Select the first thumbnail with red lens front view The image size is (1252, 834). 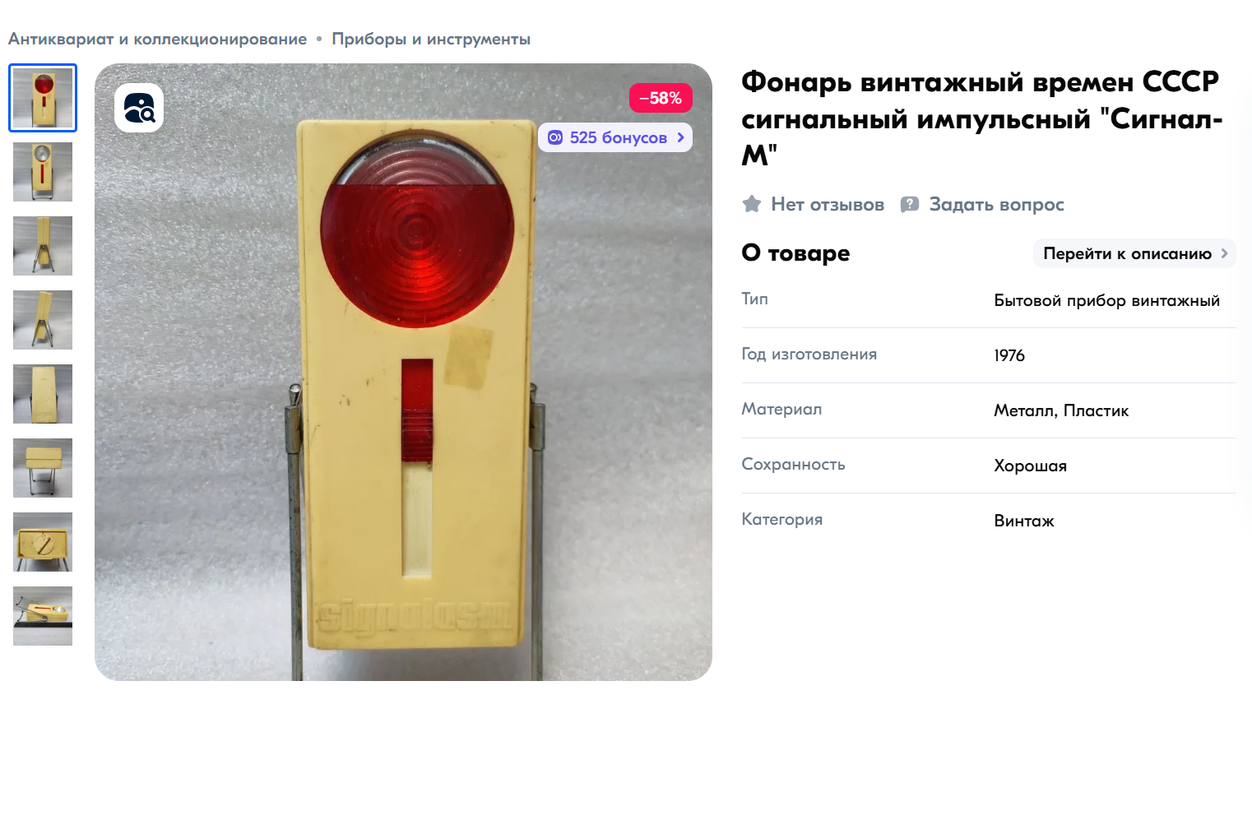point(43,98)
